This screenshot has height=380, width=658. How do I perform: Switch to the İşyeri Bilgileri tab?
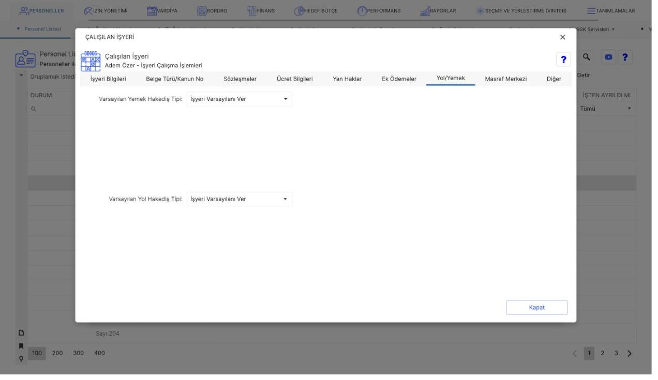pos(108,79)
